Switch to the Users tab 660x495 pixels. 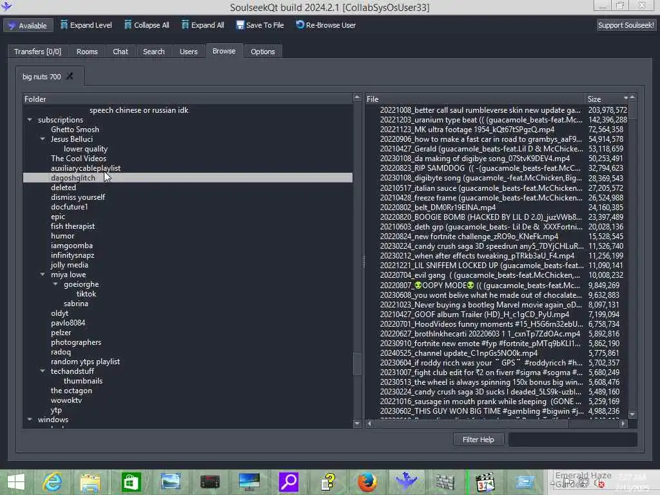pyautogui.click(x=189, y=52)
